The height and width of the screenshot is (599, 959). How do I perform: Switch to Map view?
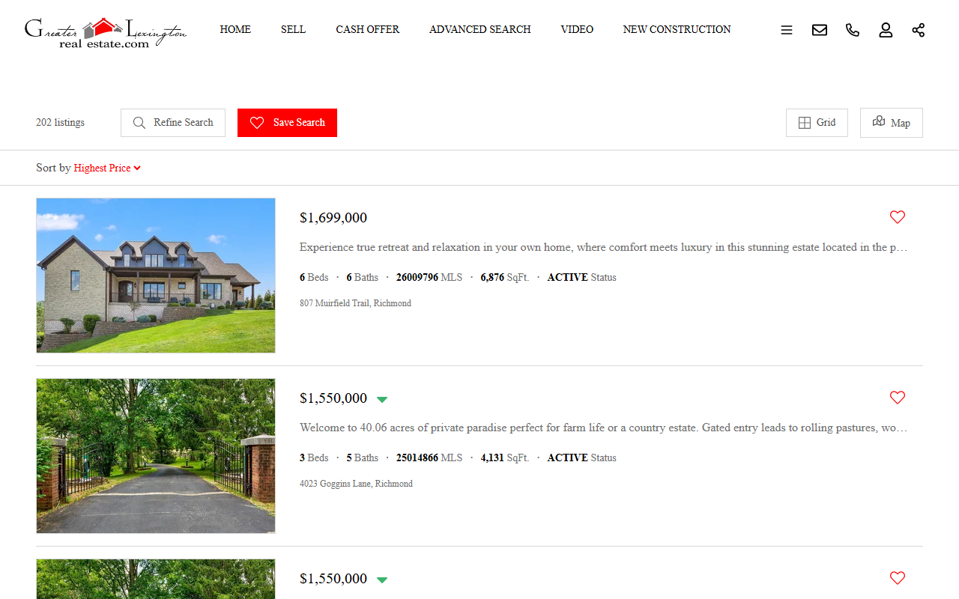coord(892,123)
